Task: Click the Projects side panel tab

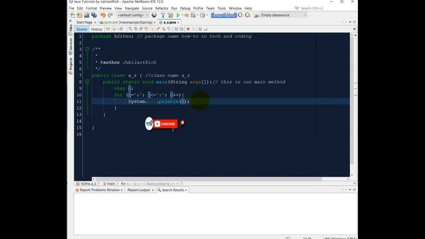Action: click(71, 66)
